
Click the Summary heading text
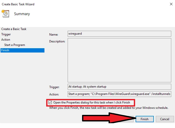(22, 14)
